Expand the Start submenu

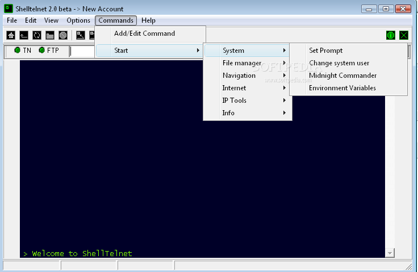pos(149,51)
